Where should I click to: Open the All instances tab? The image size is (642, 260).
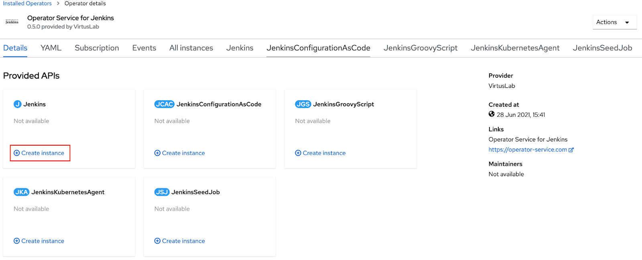(x=191, y=48)
